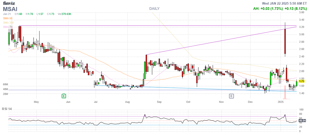Click the 20M volume axis label
Viewport: 310px width, 135px height.
tap(5, 94)
